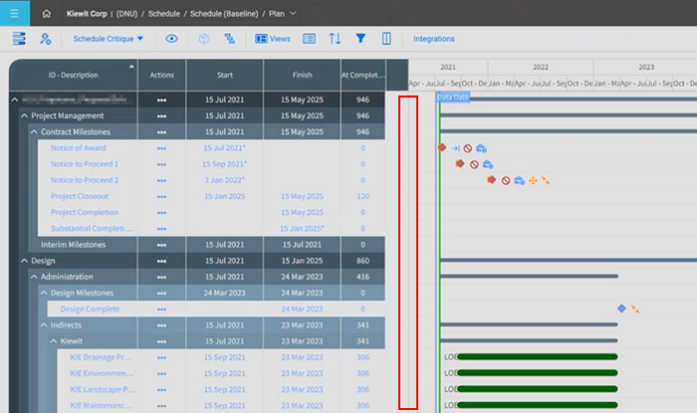
Task: Open actions menu for Project Closeout
Action: [x=161, y=197]
